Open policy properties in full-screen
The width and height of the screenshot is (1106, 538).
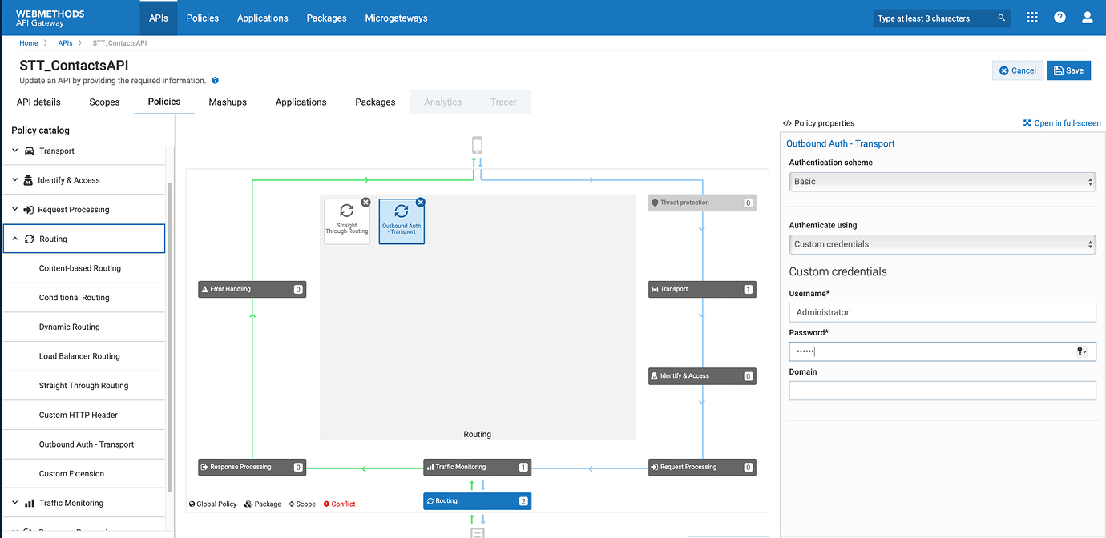point(1062,123)
